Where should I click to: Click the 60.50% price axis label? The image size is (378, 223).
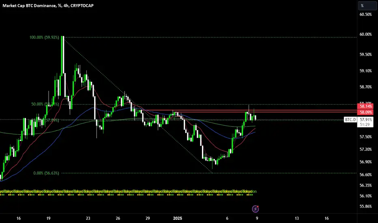[365, 15]
